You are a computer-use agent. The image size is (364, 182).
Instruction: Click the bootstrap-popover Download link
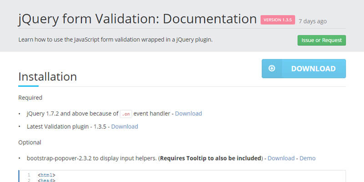281,158
